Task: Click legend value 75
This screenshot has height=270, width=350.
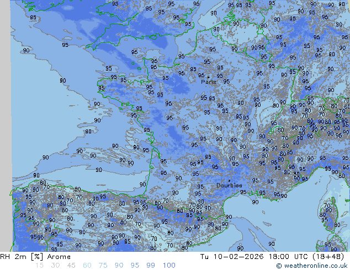Action: pos(103,266)
